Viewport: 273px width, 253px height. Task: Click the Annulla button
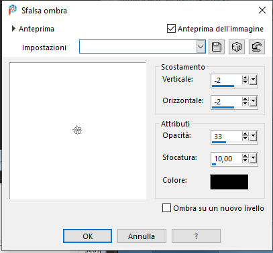(142, 236)
